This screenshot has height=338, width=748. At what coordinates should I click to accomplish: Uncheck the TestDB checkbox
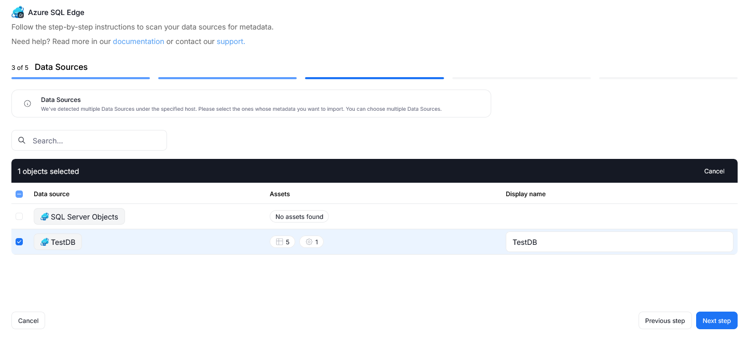[x=19, y=242]
